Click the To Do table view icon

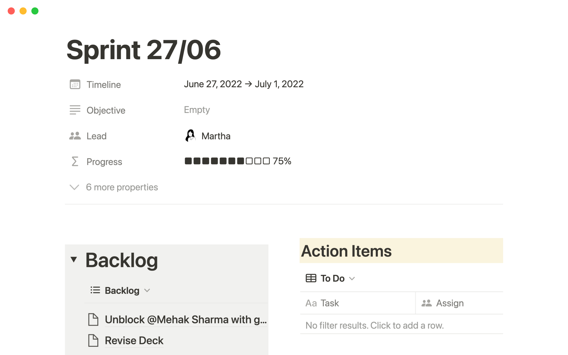311,278
